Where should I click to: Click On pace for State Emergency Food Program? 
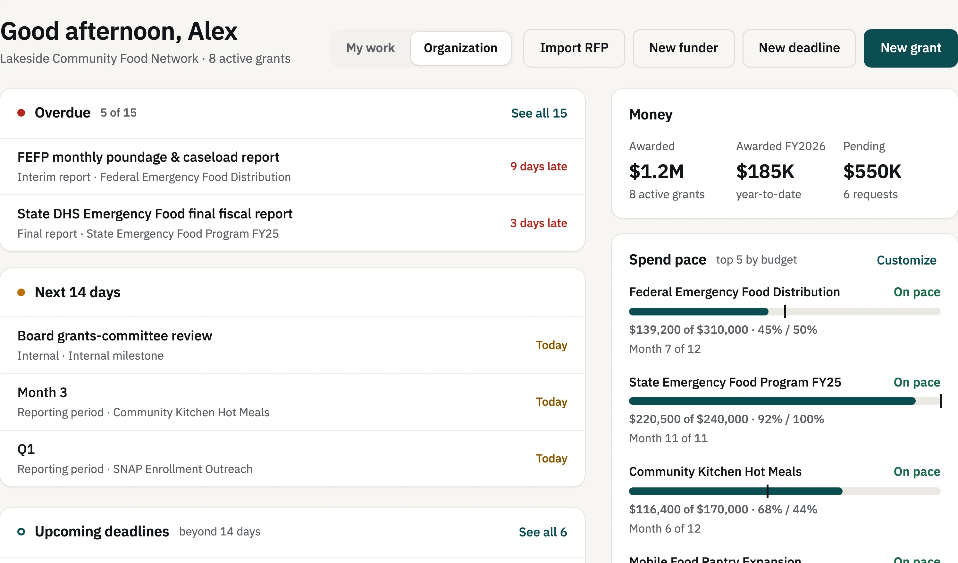click(917, 382)
